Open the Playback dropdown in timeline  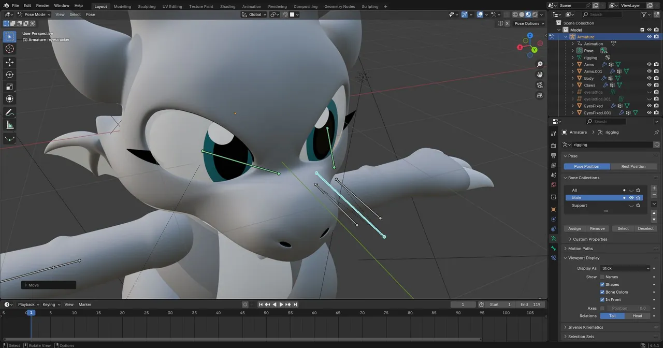pos(28,304)
